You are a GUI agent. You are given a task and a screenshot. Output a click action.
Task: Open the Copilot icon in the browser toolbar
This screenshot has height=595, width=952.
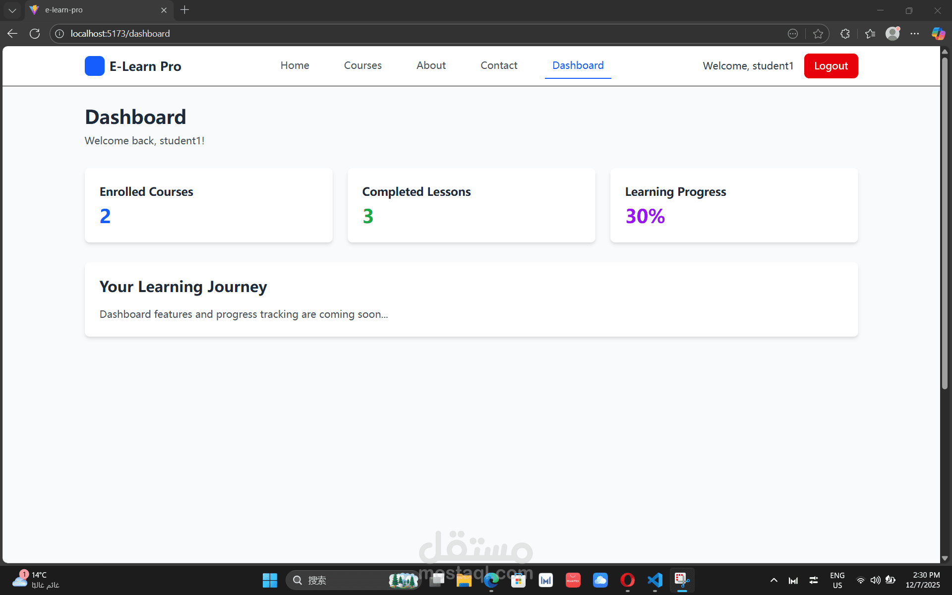938,34
